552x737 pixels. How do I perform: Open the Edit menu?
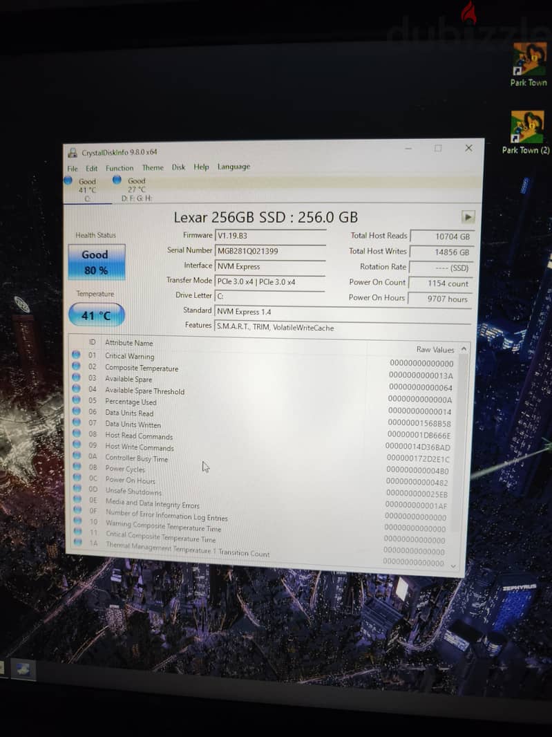coord(91,168)
